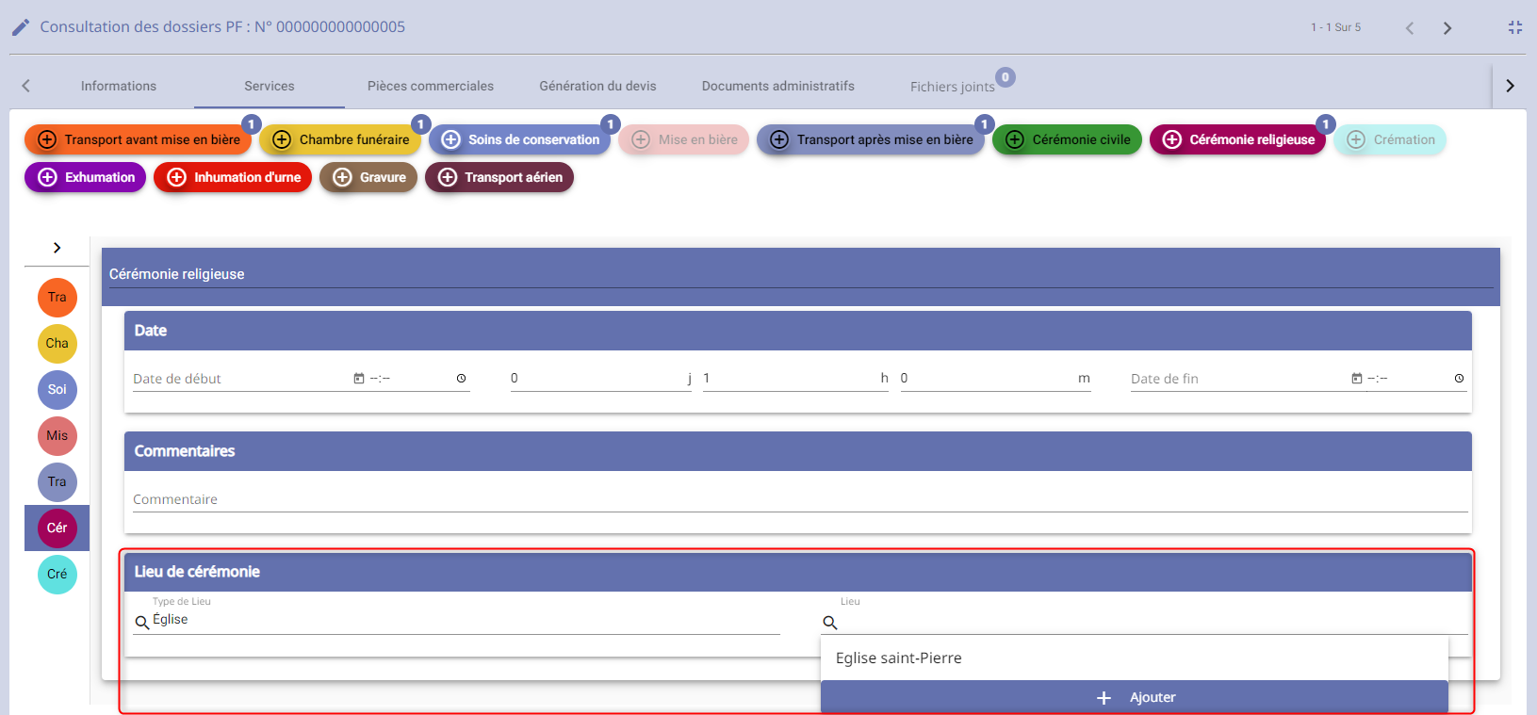Screen dimensions: 1537x715
Task: Open calendar picker for Date de début
Action: coord(359,379)
